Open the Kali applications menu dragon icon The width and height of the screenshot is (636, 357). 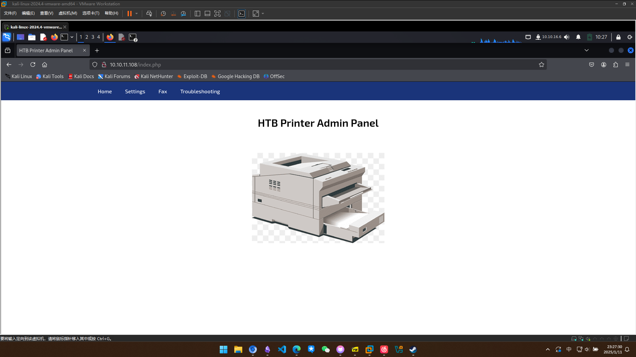click(7, 37)
